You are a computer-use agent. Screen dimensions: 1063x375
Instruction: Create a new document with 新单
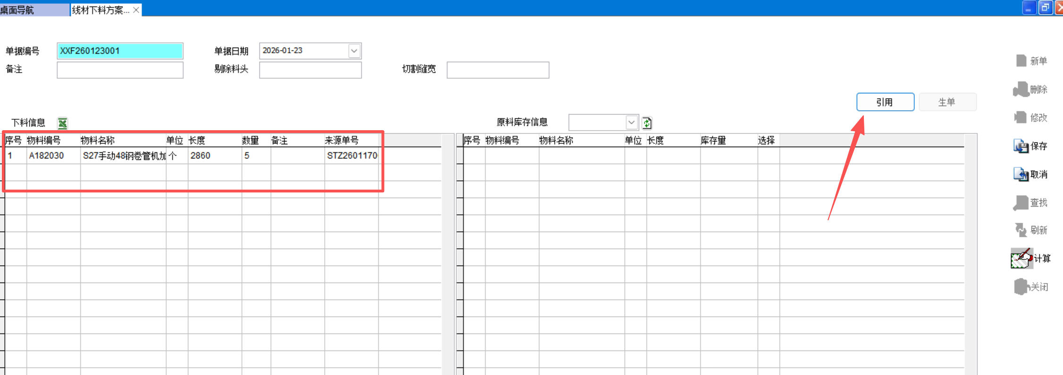pos(1021,61)
